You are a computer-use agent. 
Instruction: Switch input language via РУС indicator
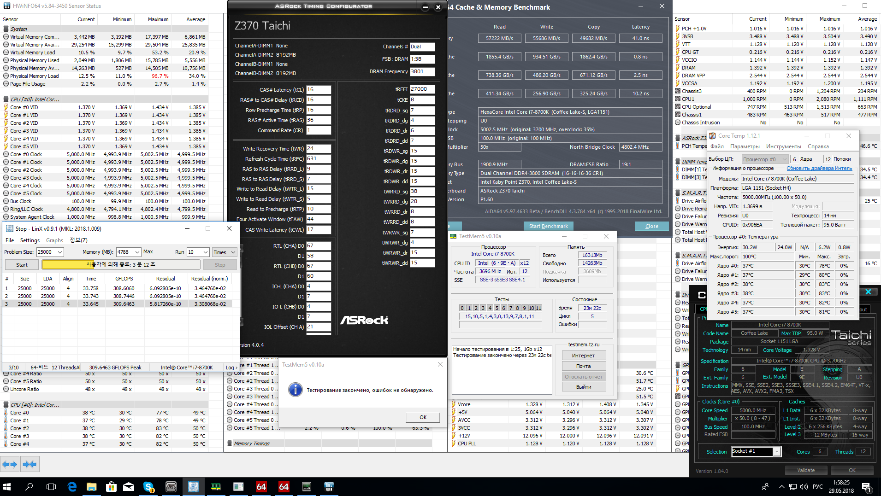coord(817,487)
